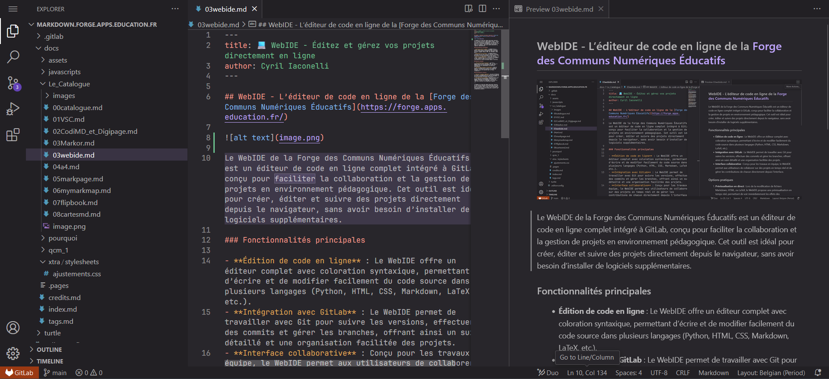Expand the turtle folder
Viewport: 829px width, 379px height.
point(52,333)
